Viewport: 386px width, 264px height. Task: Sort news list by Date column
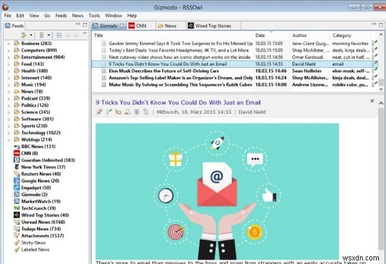tap(271, 35)
